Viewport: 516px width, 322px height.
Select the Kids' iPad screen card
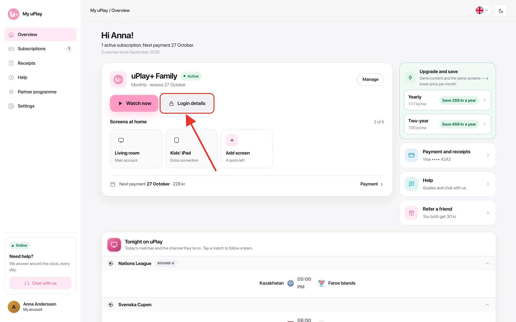click(192, 149)
